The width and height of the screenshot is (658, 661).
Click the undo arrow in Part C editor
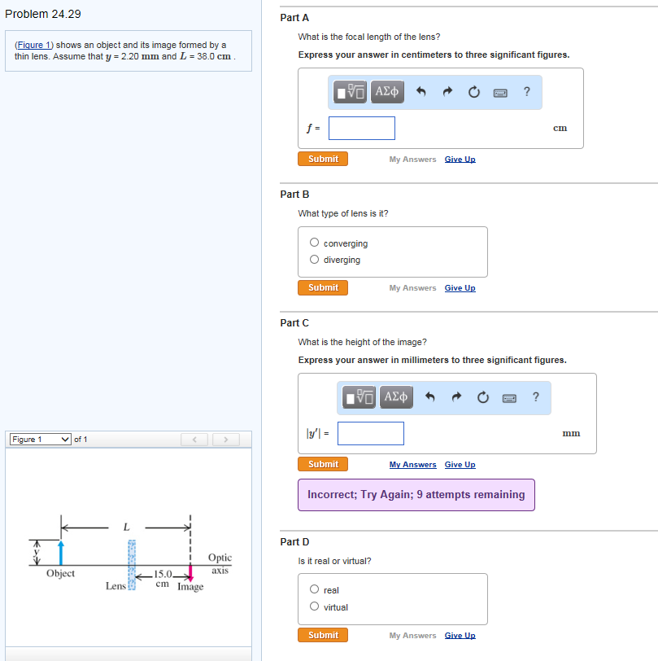[x=429, y=397]
